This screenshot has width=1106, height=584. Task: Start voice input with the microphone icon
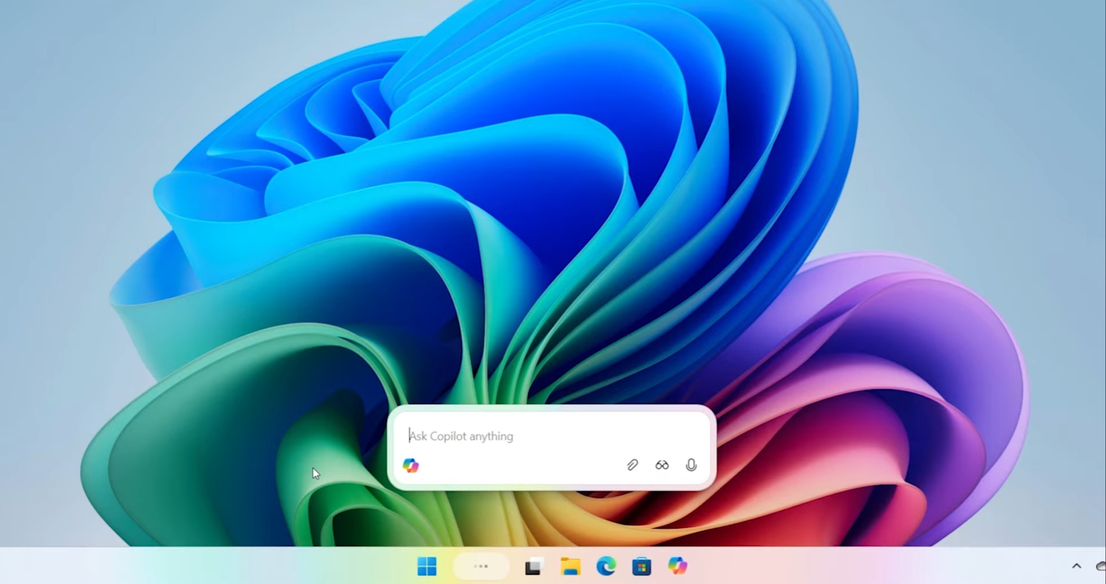pos(691,465)
